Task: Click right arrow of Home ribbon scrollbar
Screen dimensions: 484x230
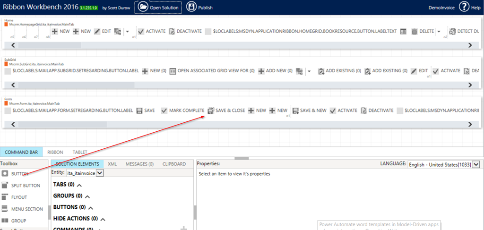Action: pos(470,45)
